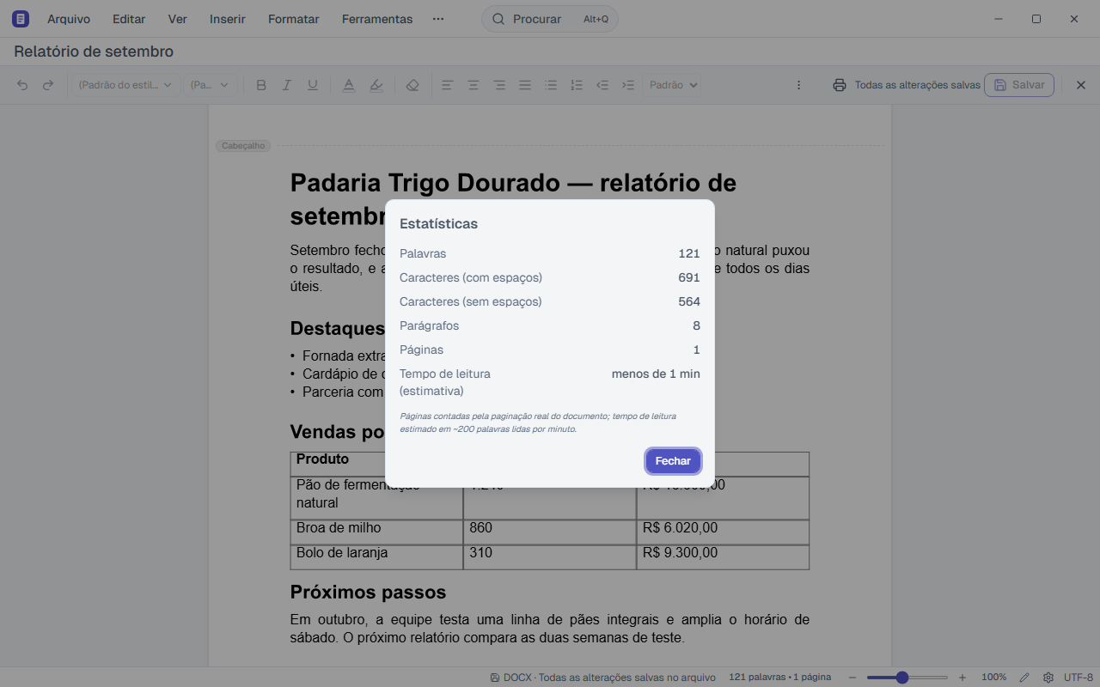Insert bulleted list

click(x=551, y=85)
